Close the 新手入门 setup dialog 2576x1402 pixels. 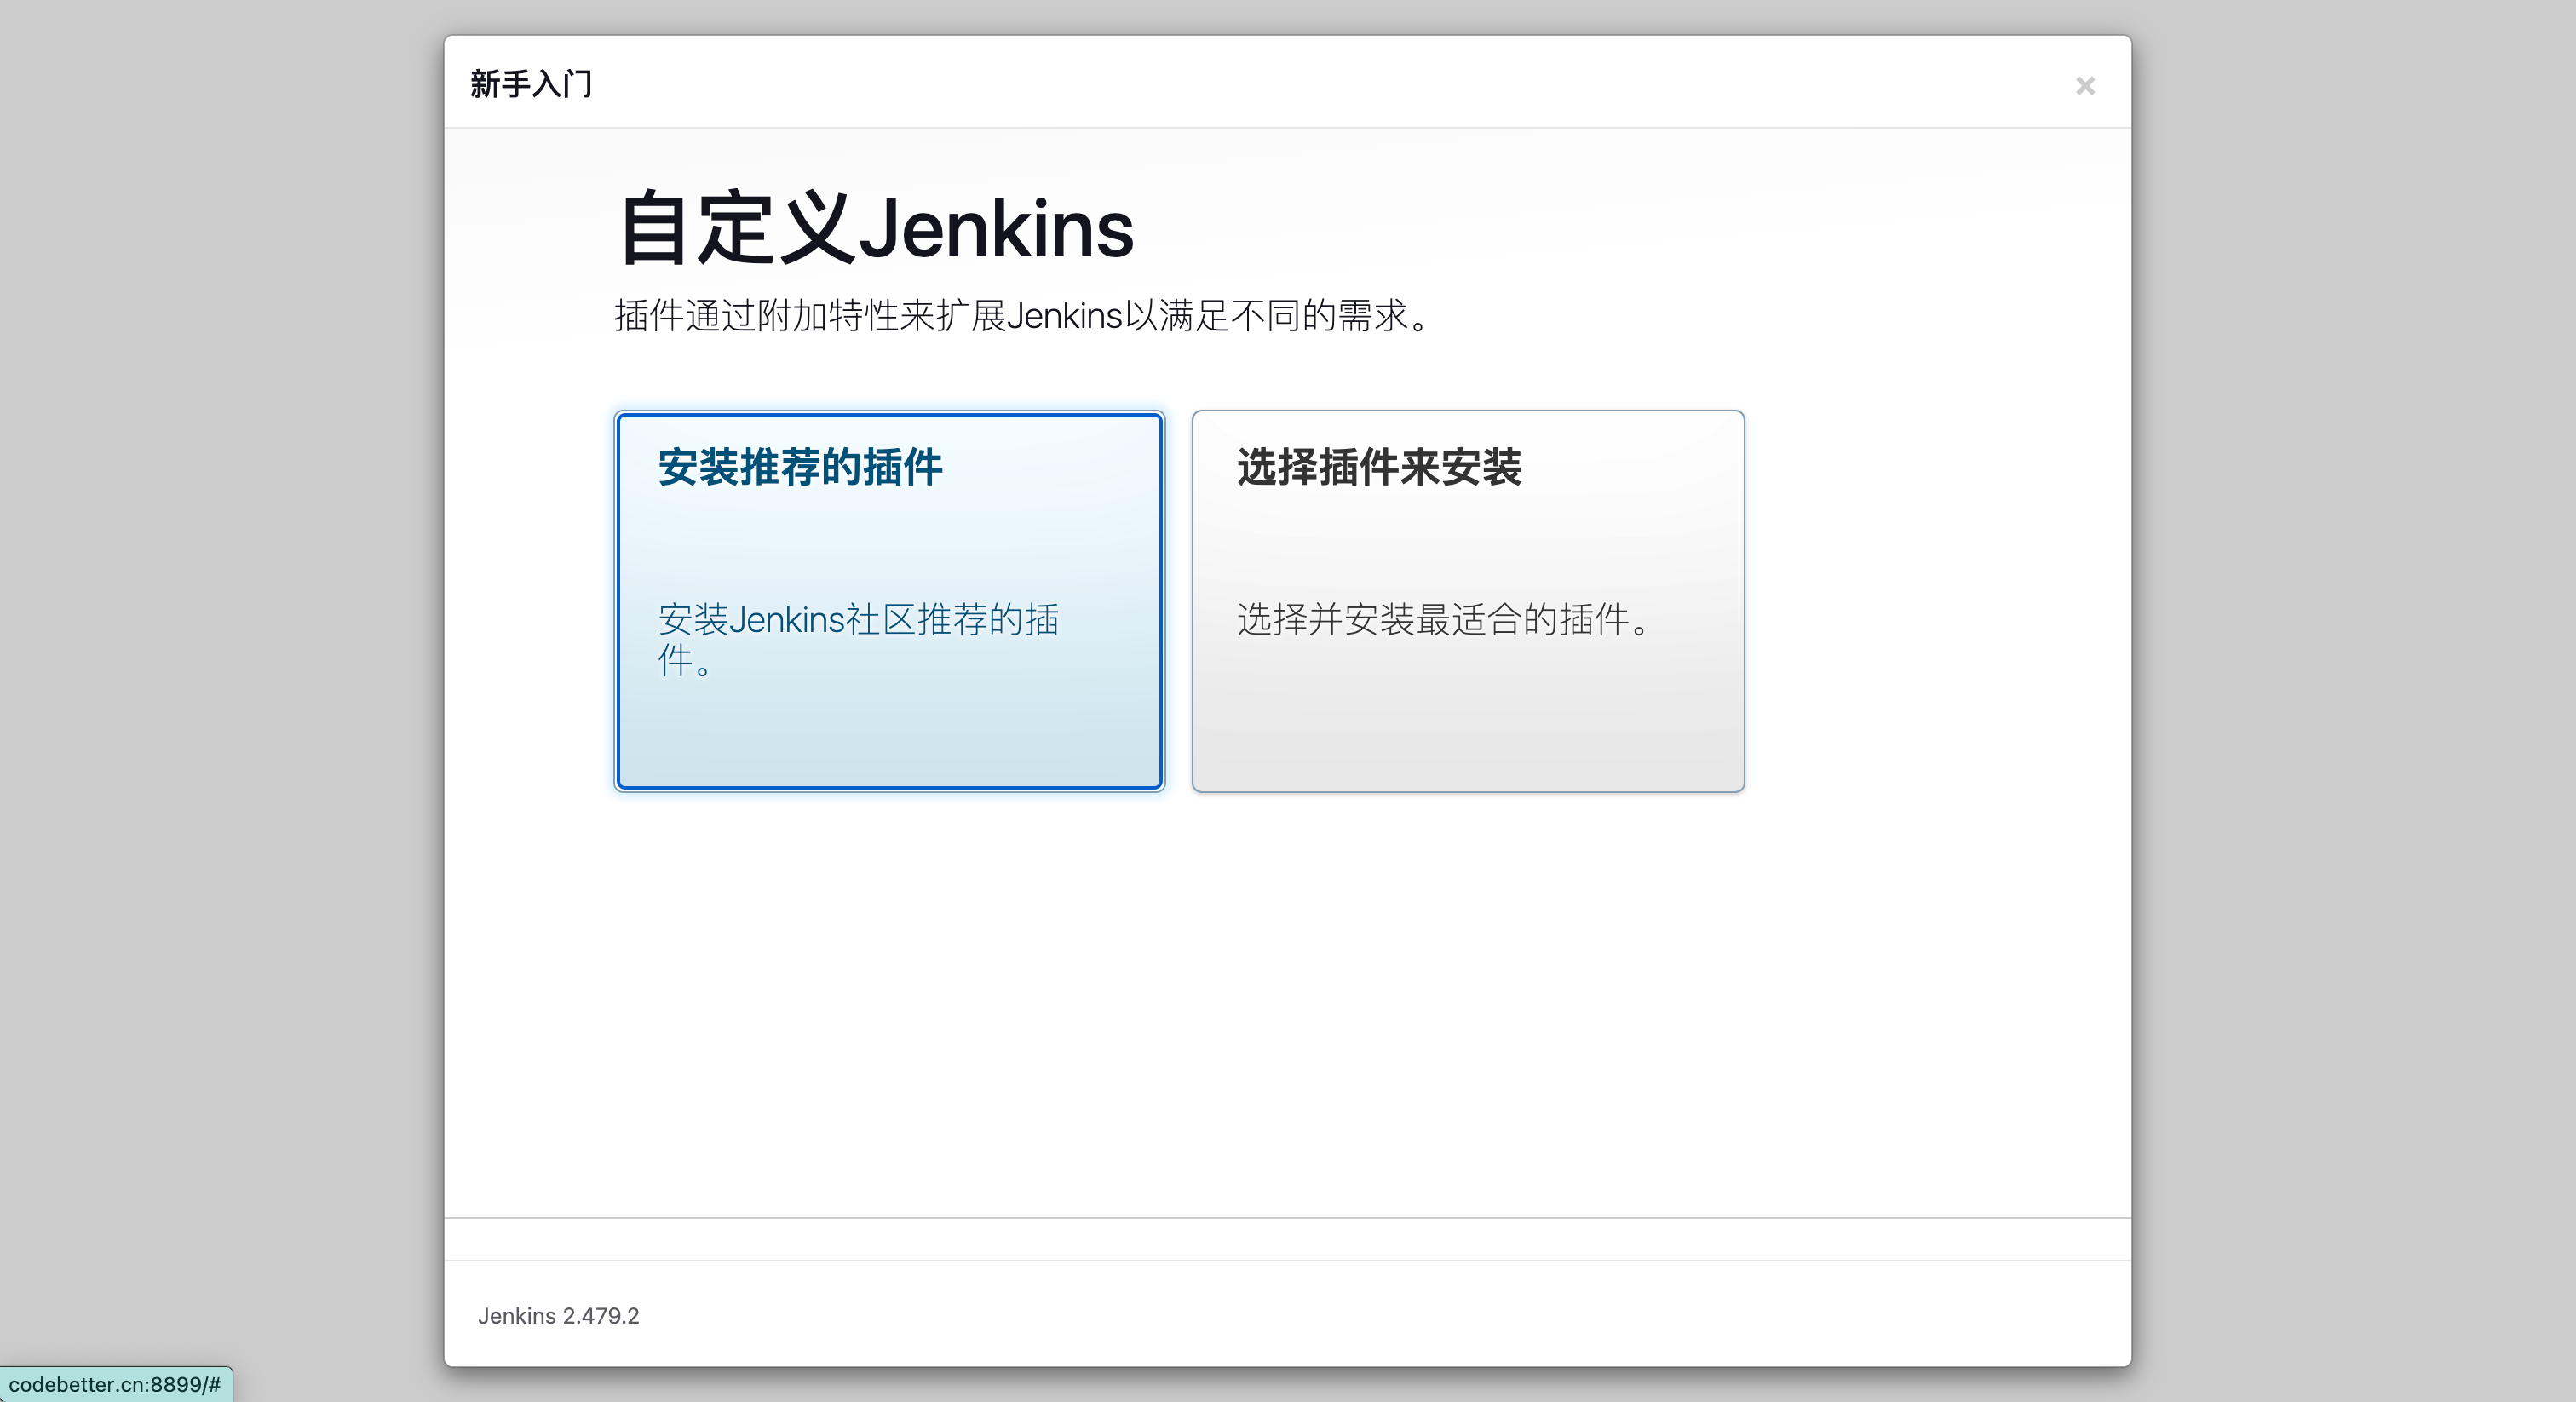2085,86
